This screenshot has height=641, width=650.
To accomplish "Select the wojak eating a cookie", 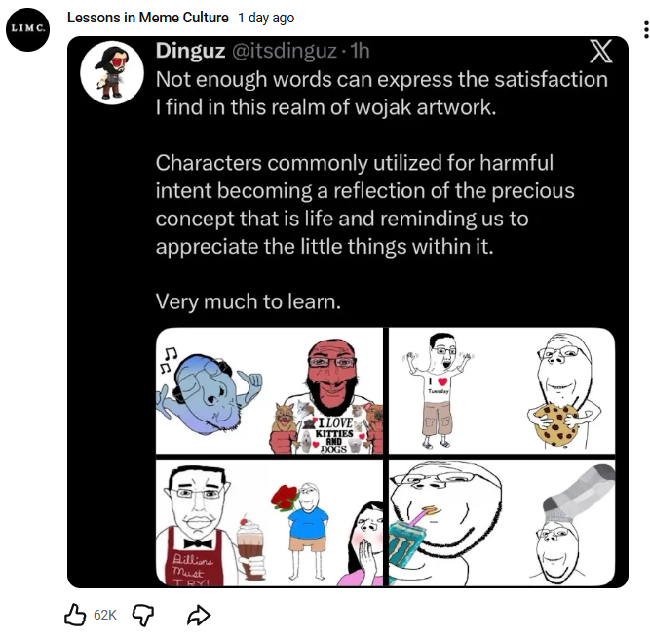I will [562, 390].
